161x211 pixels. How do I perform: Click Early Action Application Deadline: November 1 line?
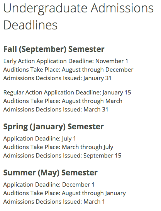pyautogui.click(x=66, y=61)
